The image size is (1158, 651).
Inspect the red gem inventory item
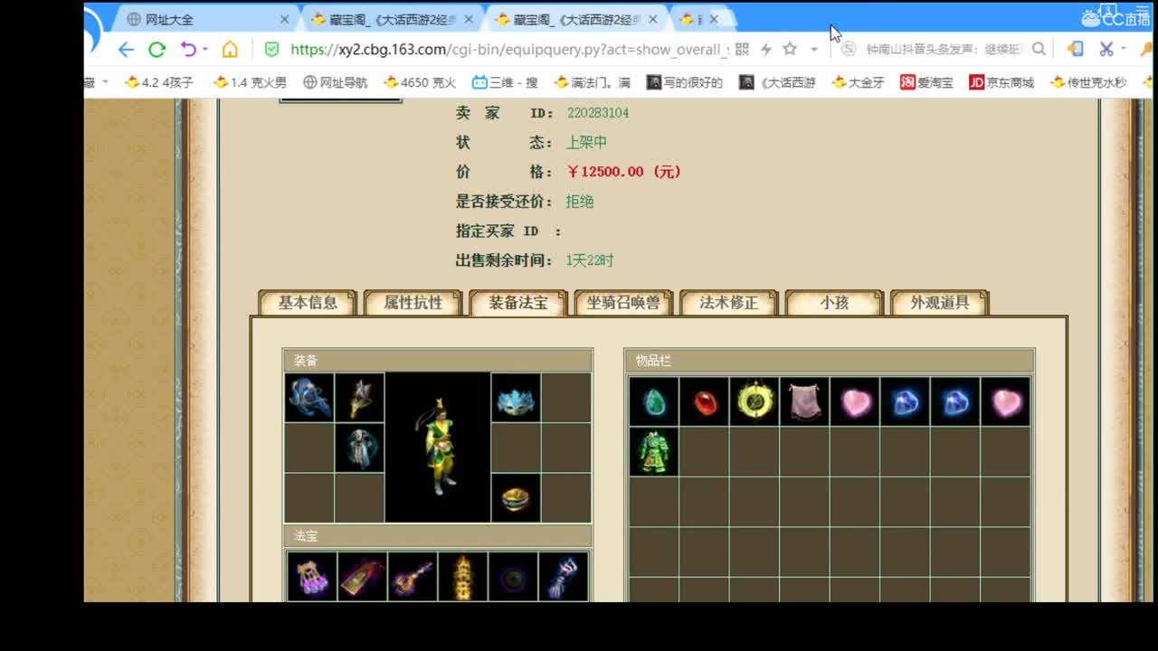704,401
